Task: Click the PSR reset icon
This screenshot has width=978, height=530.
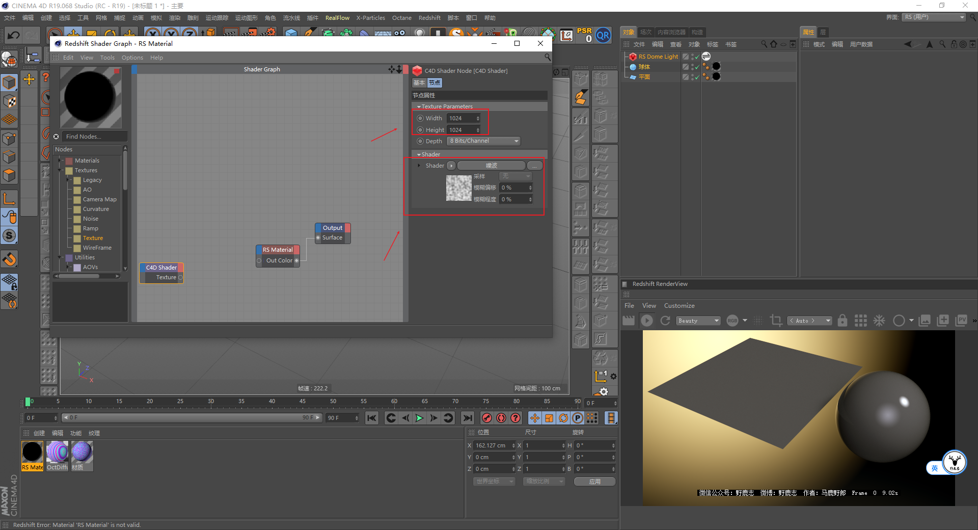Action: pos(584,35)
